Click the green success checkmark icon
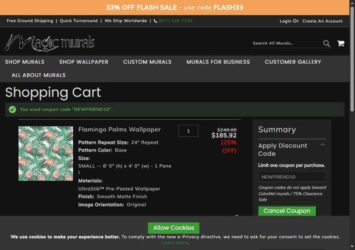Screen dimensions: 355x250 coord(12,110)
